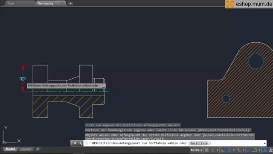Close the Bemassung drawing tab

pyautogui.click(x=62, y=3)
